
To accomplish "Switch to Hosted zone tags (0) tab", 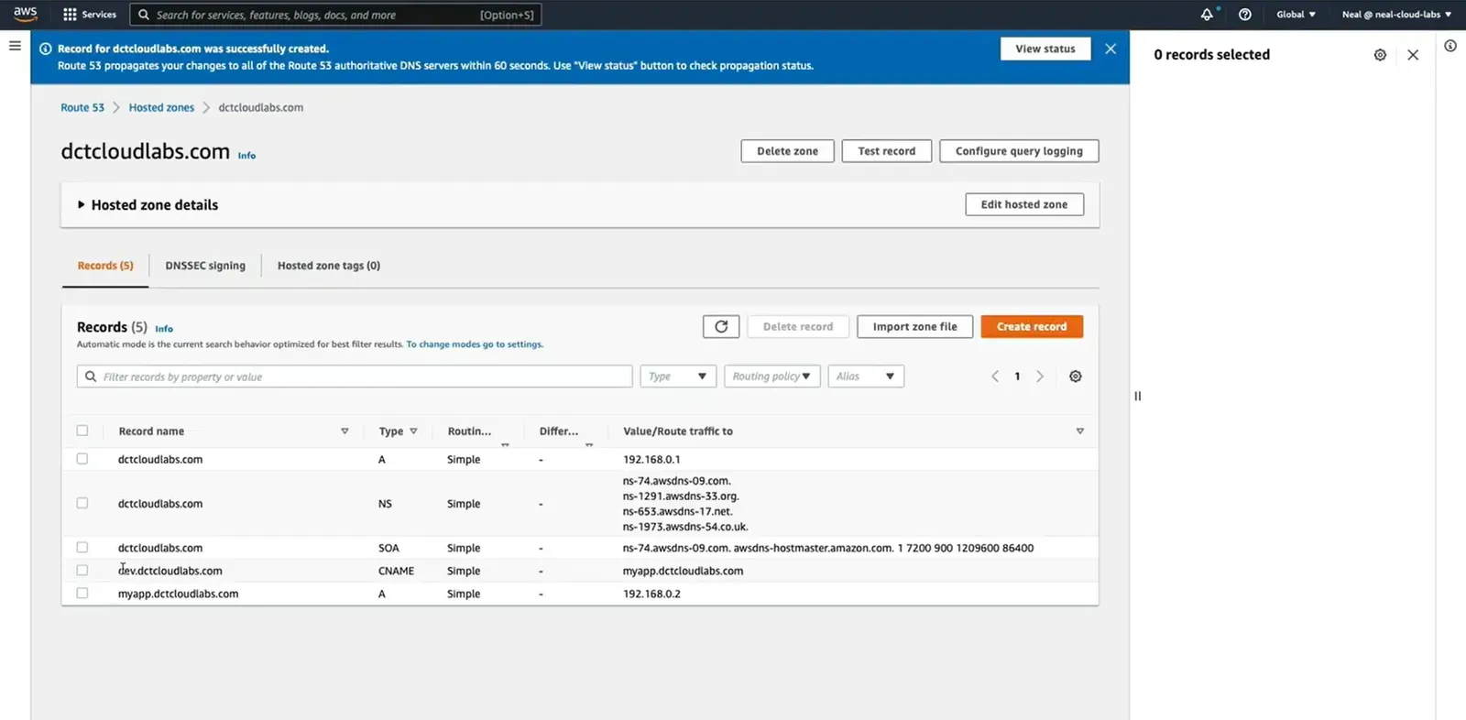I will (329, 266).
